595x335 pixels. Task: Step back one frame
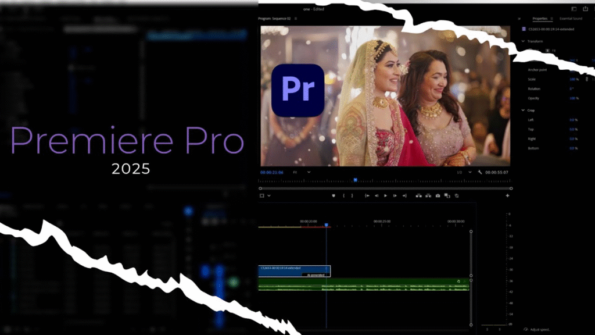(x=377, y=196)
